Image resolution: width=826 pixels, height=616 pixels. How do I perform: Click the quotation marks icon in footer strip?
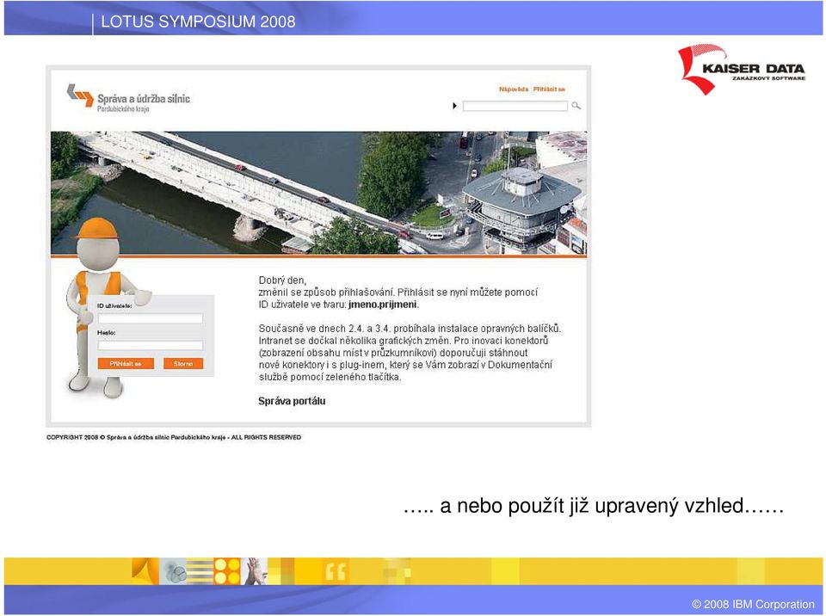click(335, 570)
